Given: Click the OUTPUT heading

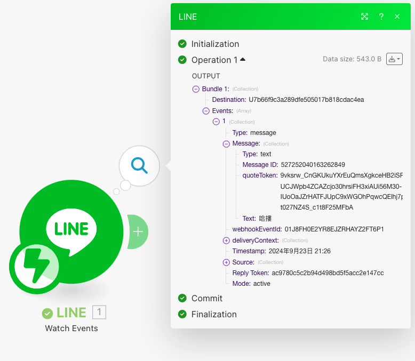Looking at the screenshot, I should click(206, 76).
